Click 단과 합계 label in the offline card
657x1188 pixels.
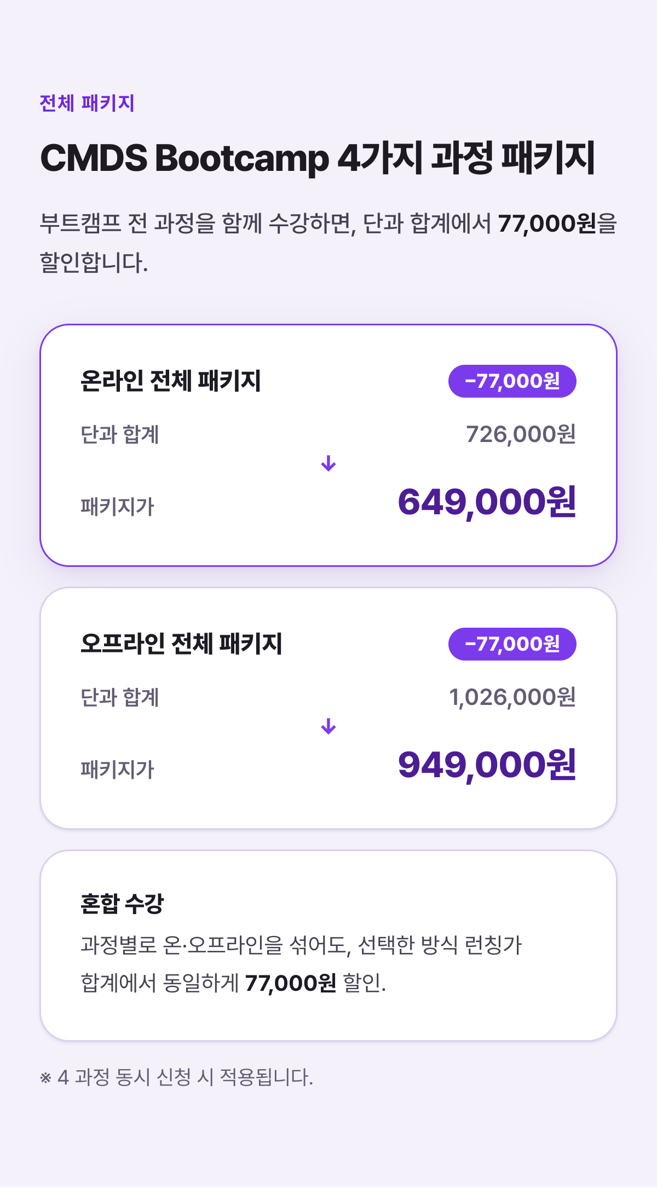tap(120, 697)
